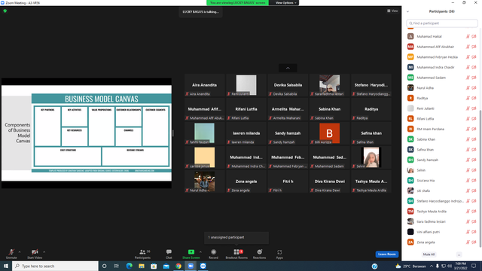This screenshot has height=271, width=482.
Task: Select Selvin's video tile
Action: pos(371,157)
